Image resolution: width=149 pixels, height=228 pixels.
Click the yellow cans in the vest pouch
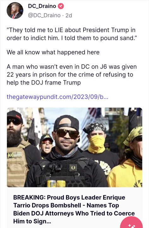click(56, 183)
